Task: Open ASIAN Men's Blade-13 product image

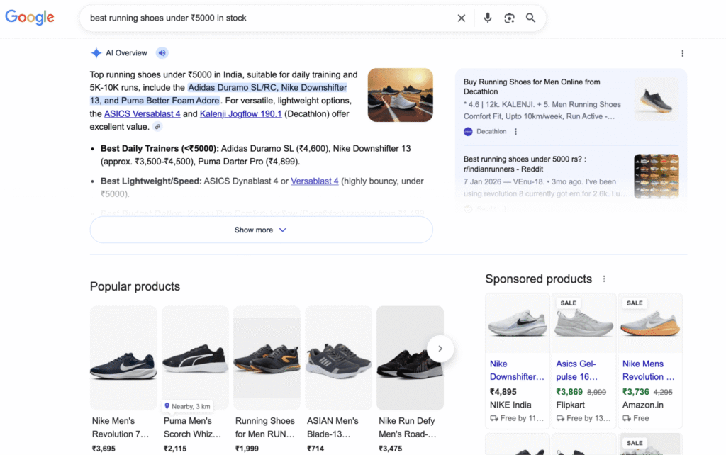Action: tap(338, 357)
